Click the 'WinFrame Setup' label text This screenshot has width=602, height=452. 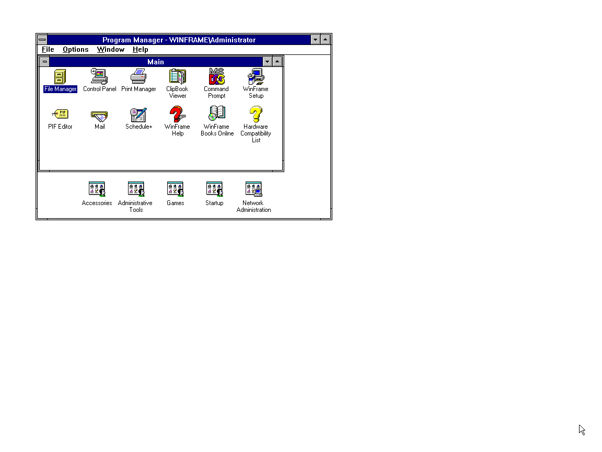pos(256,92)
